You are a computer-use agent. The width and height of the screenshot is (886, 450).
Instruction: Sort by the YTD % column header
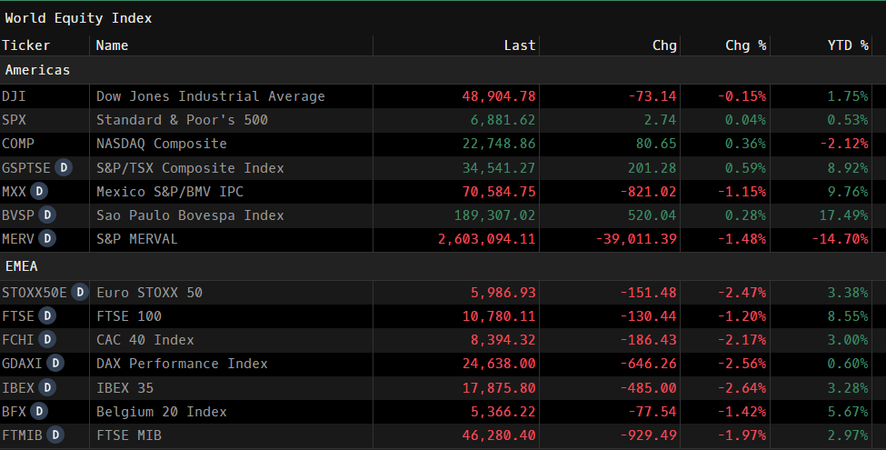(x=821, y=45)
